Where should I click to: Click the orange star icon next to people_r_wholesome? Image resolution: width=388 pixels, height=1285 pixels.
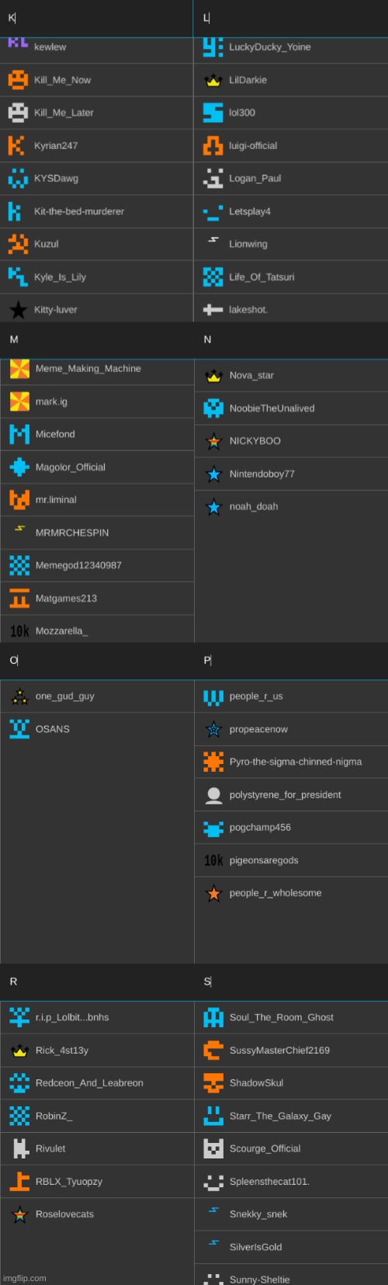click(x=213, y=893)
